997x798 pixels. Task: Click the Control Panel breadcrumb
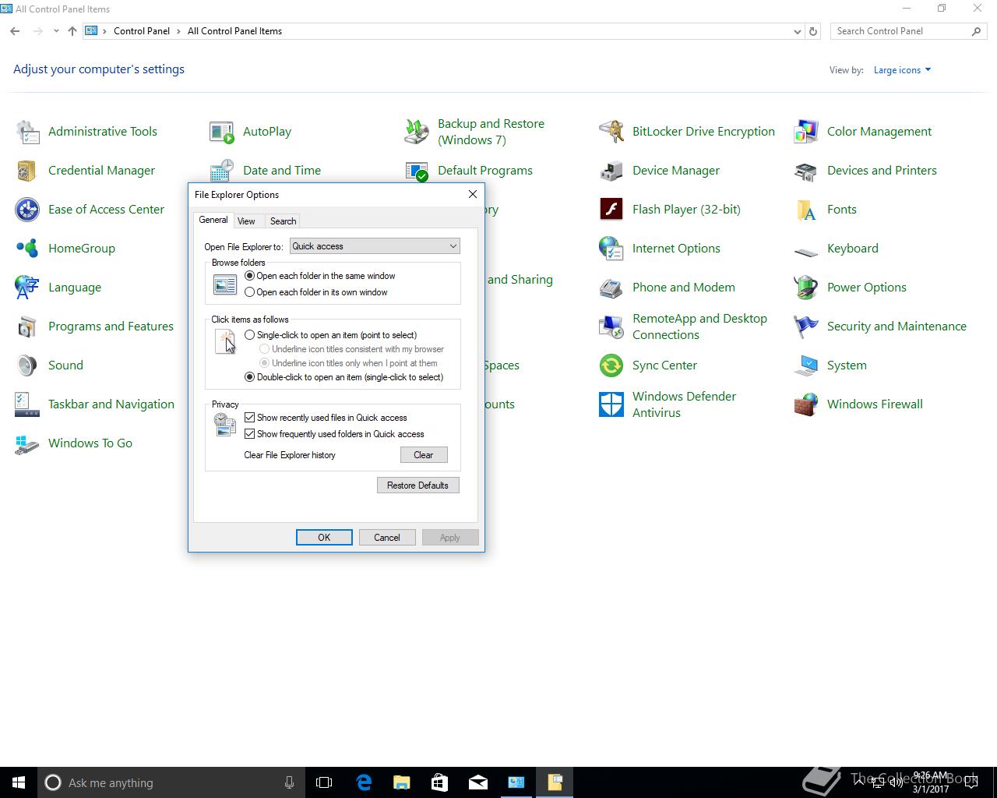pos(142,31)
